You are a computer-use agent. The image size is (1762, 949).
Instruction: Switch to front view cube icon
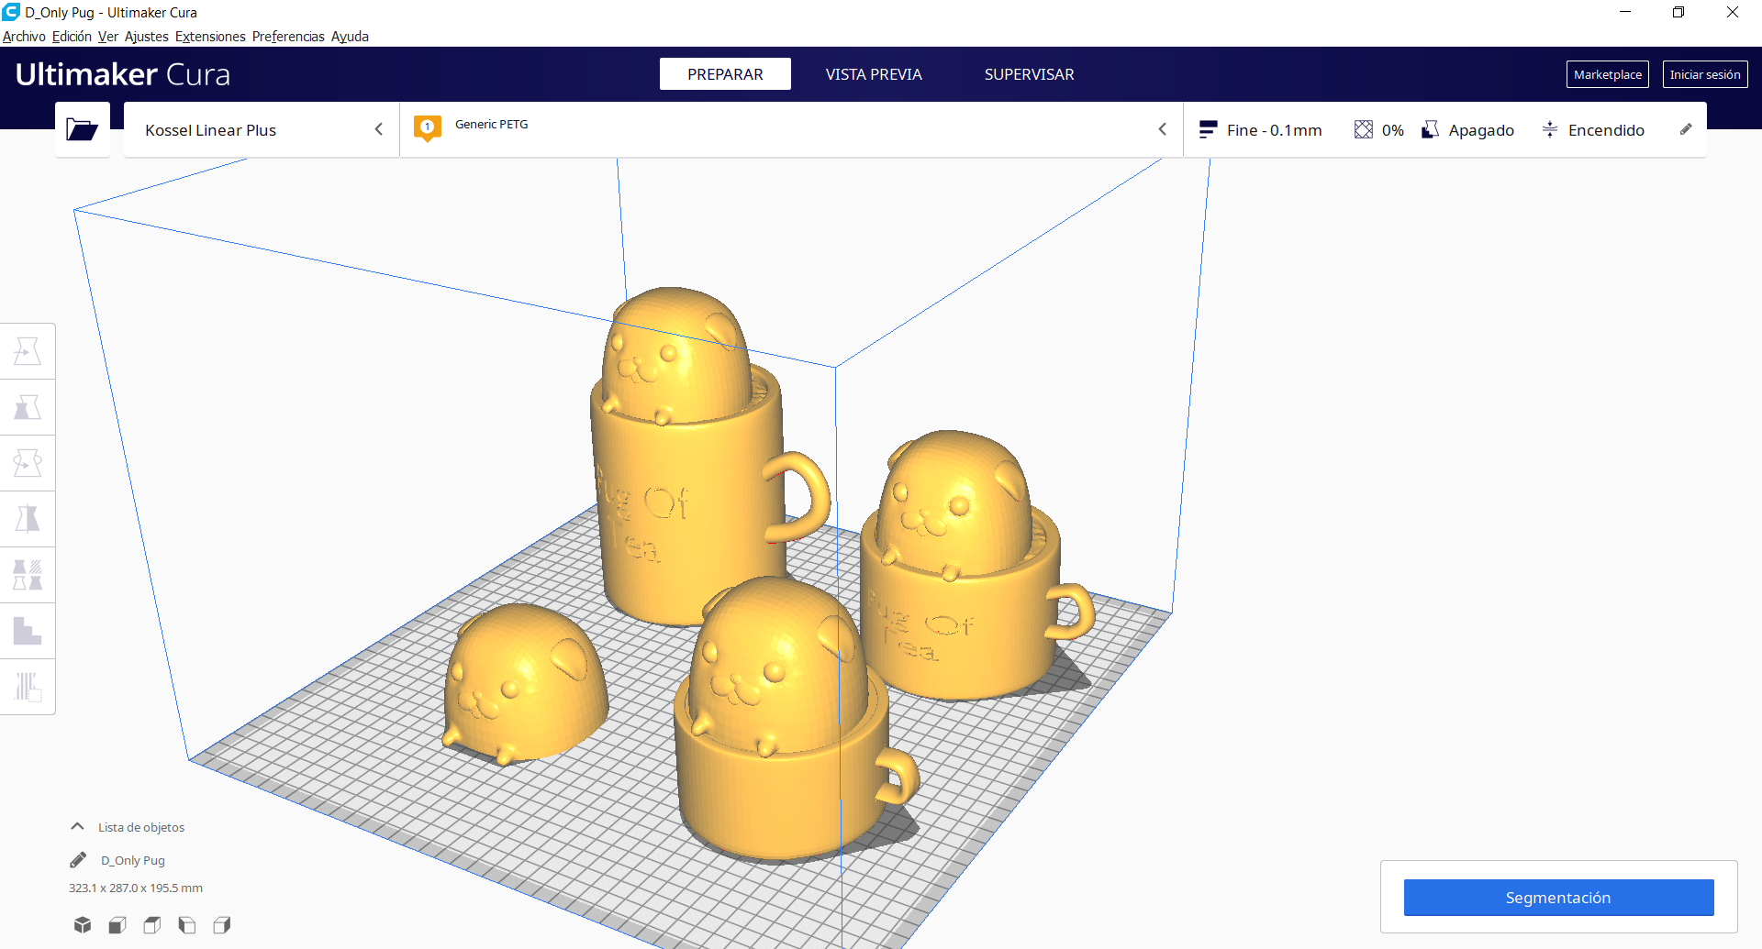(117, 924)
